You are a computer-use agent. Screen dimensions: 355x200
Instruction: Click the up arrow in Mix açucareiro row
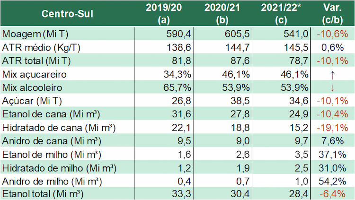click(332, 75)
